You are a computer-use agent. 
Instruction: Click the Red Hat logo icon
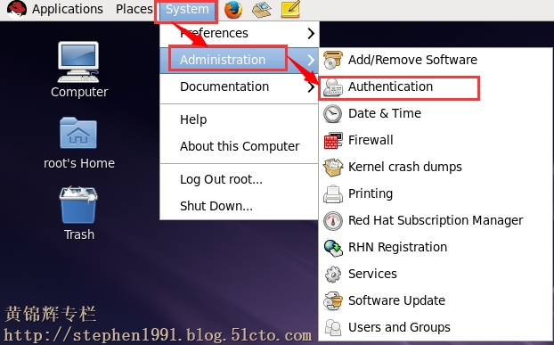click(17, 9)
